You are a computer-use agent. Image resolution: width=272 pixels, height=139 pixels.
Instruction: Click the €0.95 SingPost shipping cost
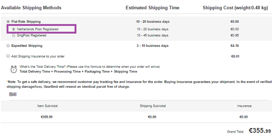click(x=235, y=35)
